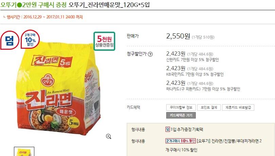This screenshot has height=156, width=275.
Task: Click the 2개구매 10% 할인 badge
Action: pyautogui.click(x=30, y=40)
